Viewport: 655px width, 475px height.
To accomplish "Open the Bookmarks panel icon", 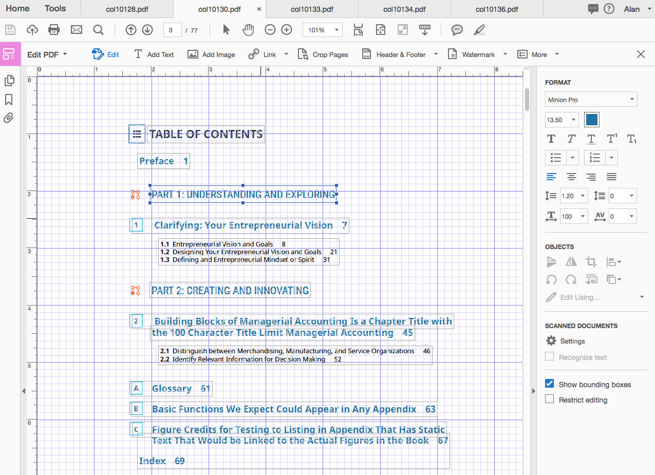I will (9, 99).
